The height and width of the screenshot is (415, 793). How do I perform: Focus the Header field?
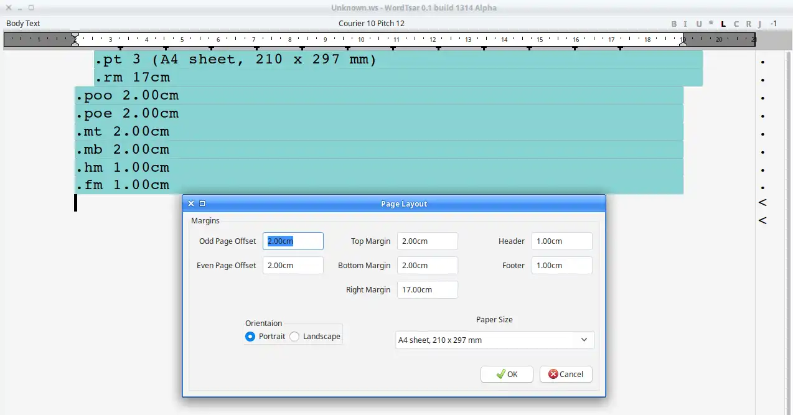562,241
